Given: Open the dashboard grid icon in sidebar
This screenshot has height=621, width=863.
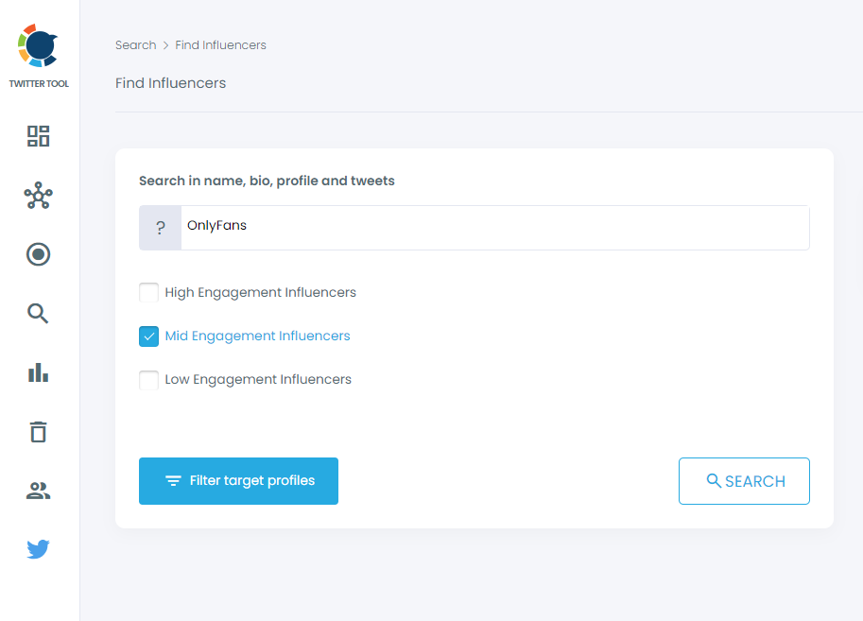Looking at the screenshot, I should pyautogui.click(x=38, y=136).
